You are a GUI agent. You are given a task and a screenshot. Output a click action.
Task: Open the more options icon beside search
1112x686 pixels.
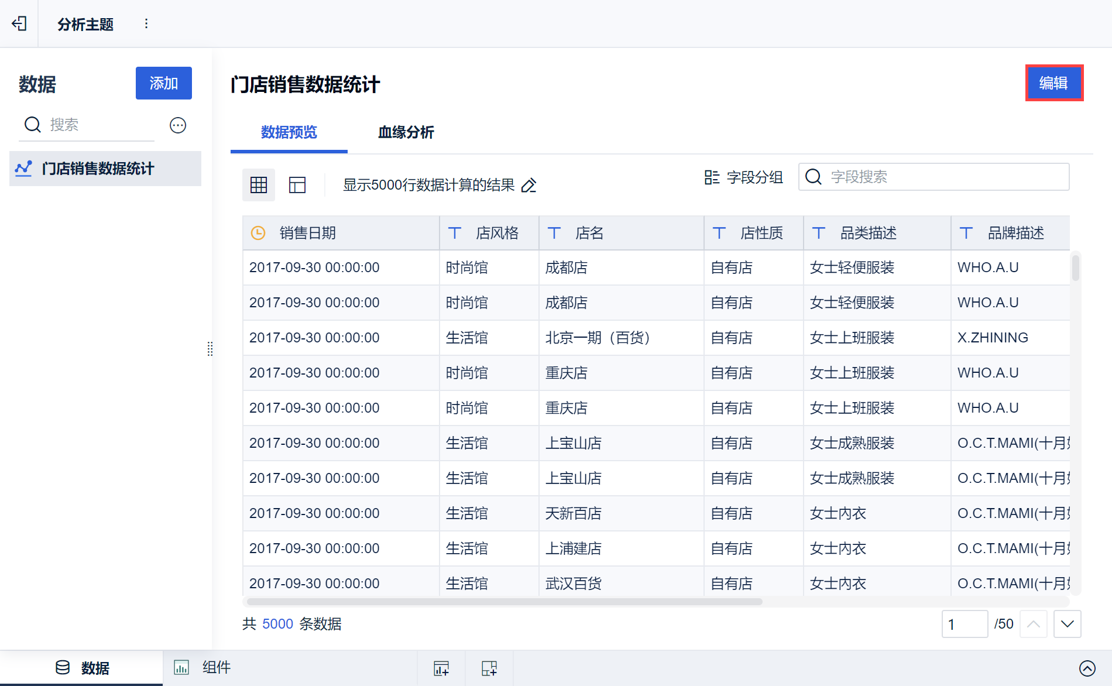178,125
